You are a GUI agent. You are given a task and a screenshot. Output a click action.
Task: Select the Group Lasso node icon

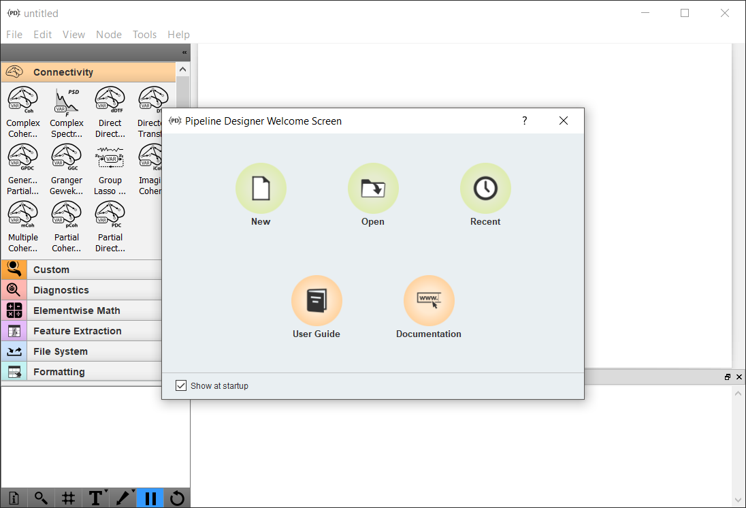110,157
